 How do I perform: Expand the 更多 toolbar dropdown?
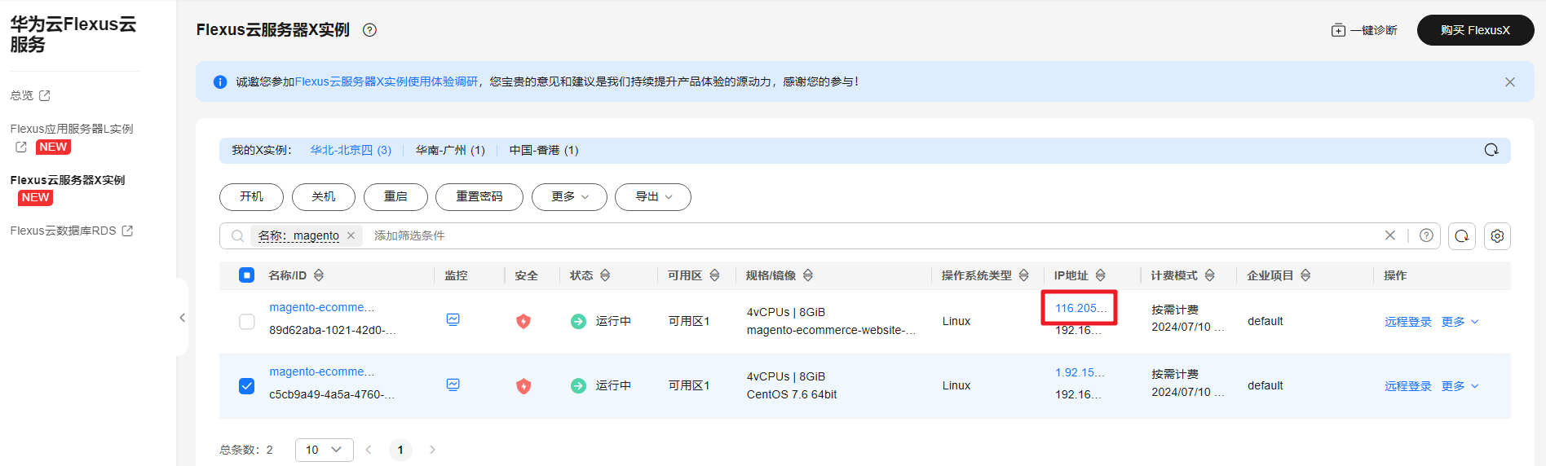click(x=569, y=197)
